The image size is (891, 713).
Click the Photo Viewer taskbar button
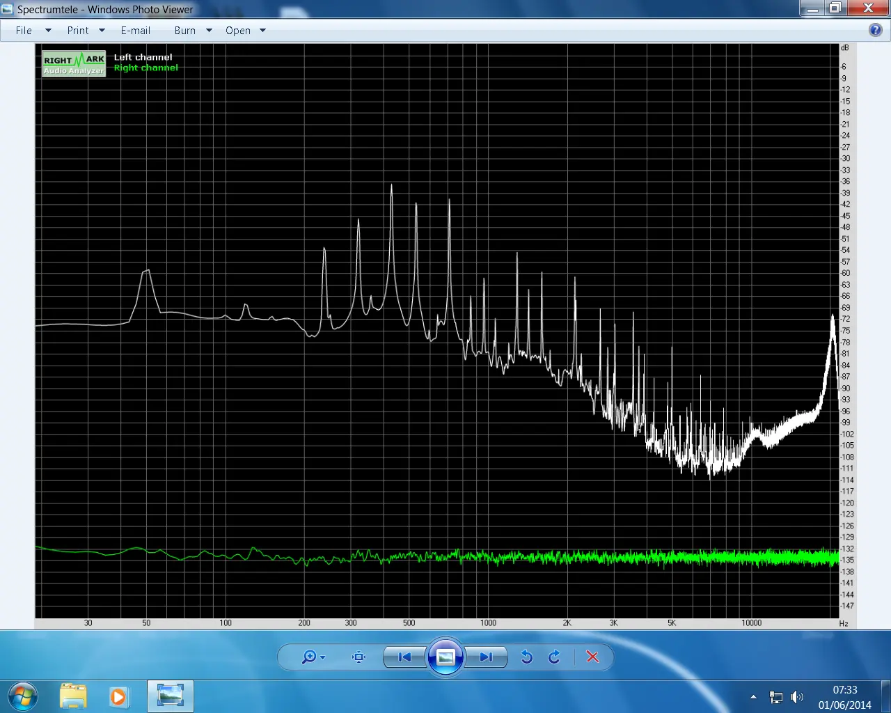click(170, 696)
